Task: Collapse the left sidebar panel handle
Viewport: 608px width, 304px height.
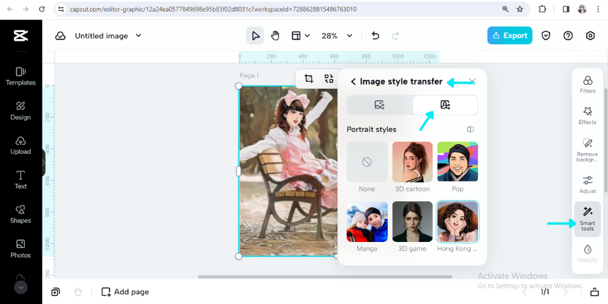Action: point(43,163)
